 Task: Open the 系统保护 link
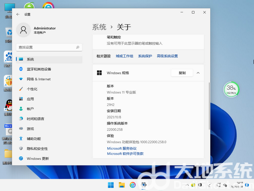click(145, 56)
